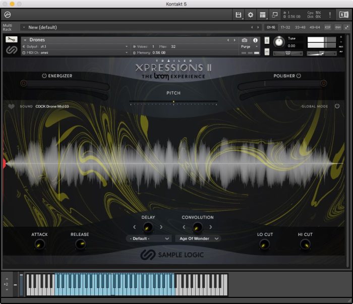353x304 pixels.
Task: Toggle PV button on instrument header
Action: coord(341,52)
